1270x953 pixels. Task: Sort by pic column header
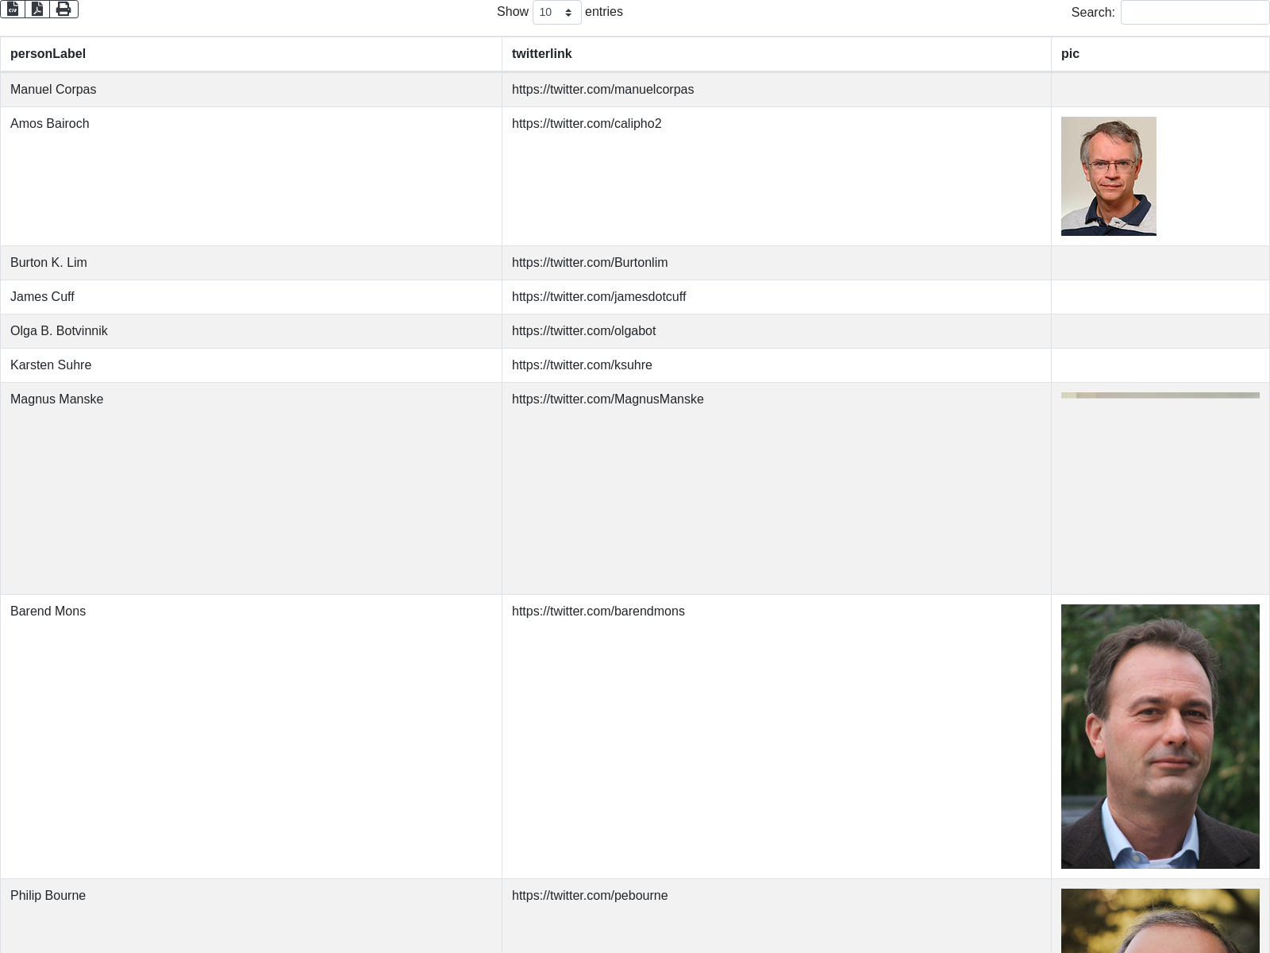(x=1070, y=54)
